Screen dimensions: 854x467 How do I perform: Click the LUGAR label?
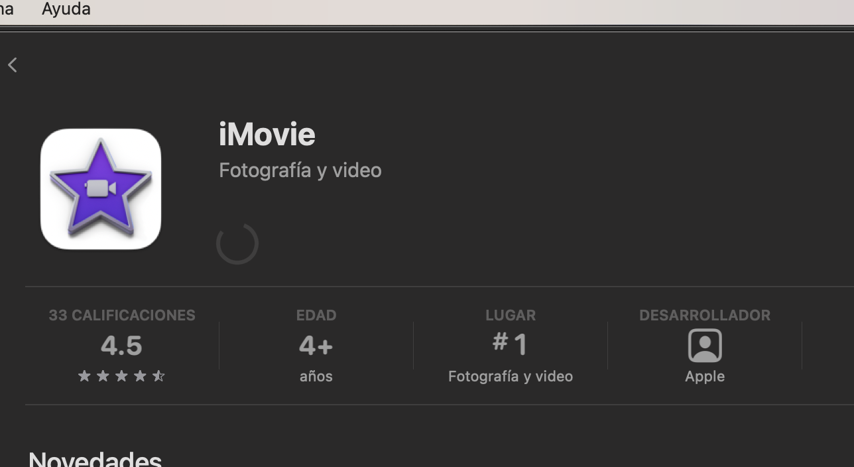tap(511, 315)
